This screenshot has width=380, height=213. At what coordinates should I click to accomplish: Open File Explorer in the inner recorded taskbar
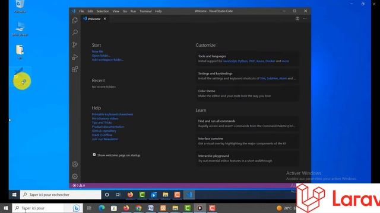[166, 195]
